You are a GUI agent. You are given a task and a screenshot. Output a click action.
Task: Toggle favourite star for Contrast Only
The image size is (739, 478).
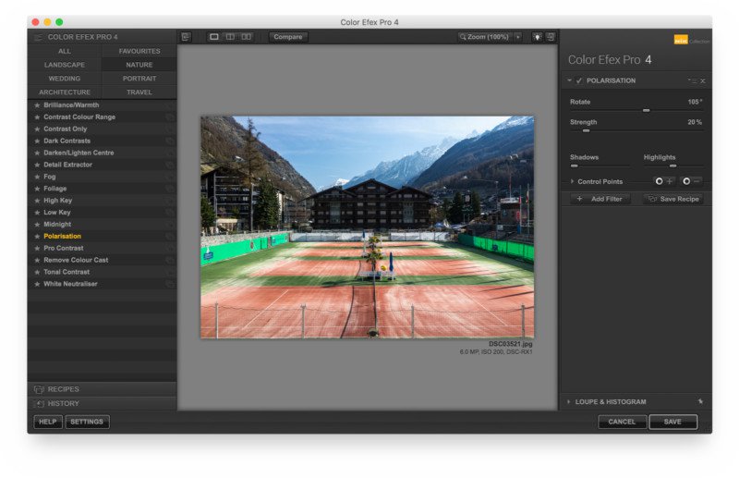coord(37,129)
